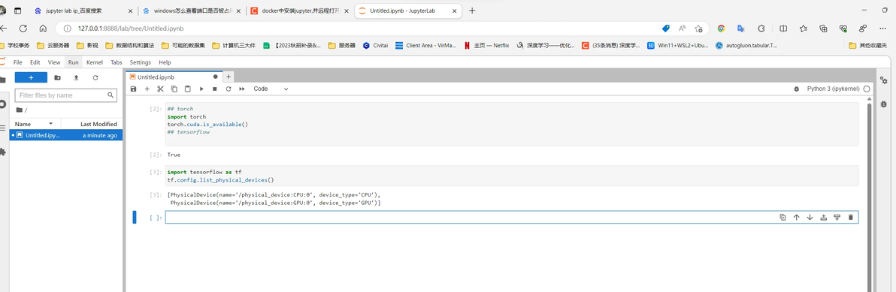Image resolution: width=896 pixels, height=292 pixels.
Task: Cut the selected cell with the scissors icon
Action: [x=161, y=89]
